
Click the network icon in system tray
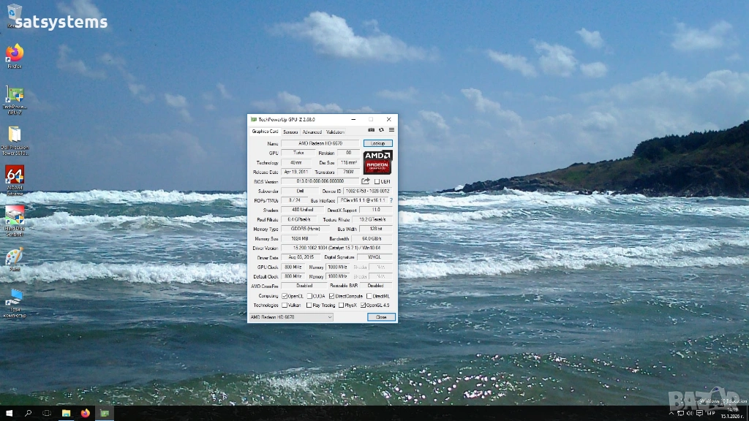681,414
